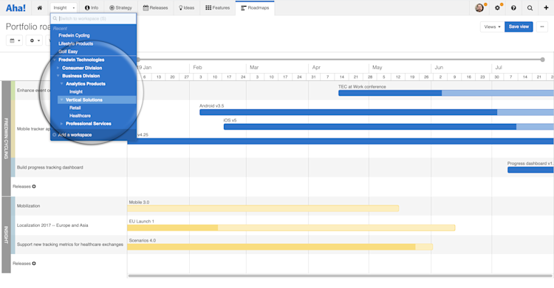Collapse the Vertical Solutions arrow

pos(62,99)
